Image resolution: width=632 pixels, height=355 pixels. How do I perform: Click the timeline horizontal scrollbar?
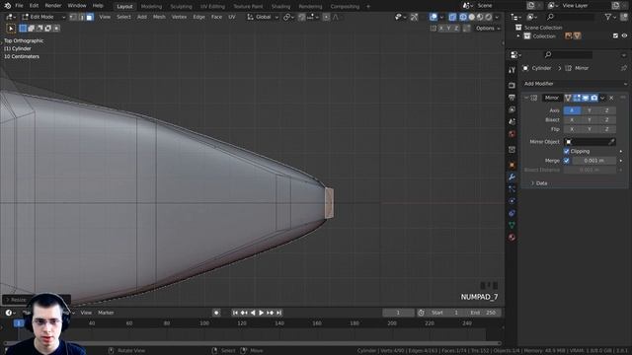(252, 343)
